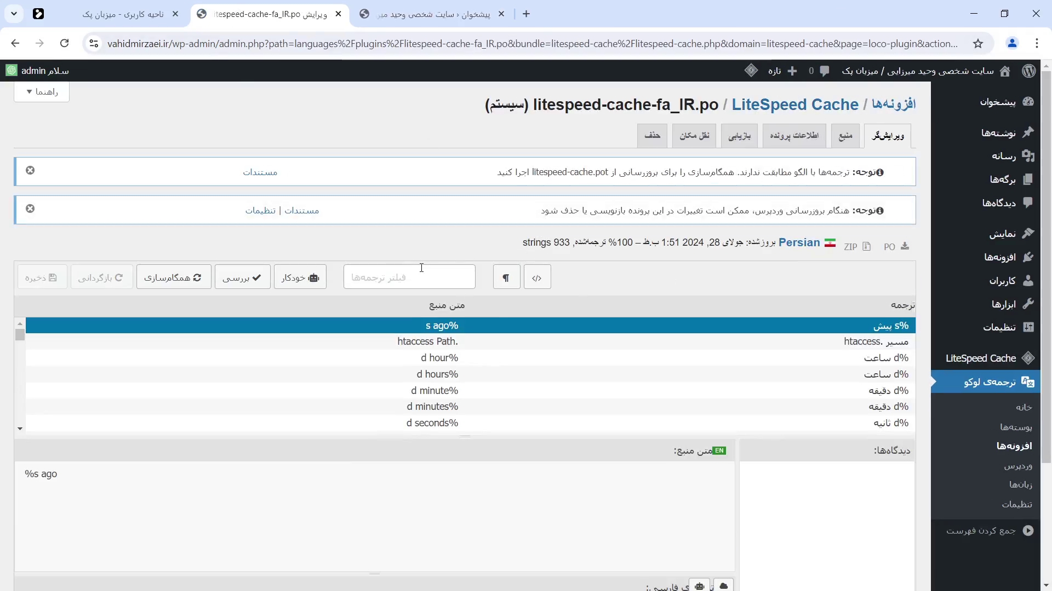Toggle invisible characters pilcrow button

(x=506, y=277)
